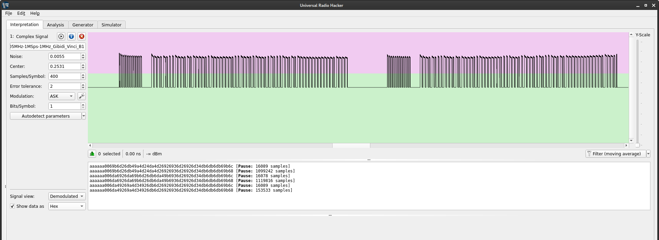Screen dimensions: 659x240
Task: Switch to the Analysis tab
Action: pos(56,25)
